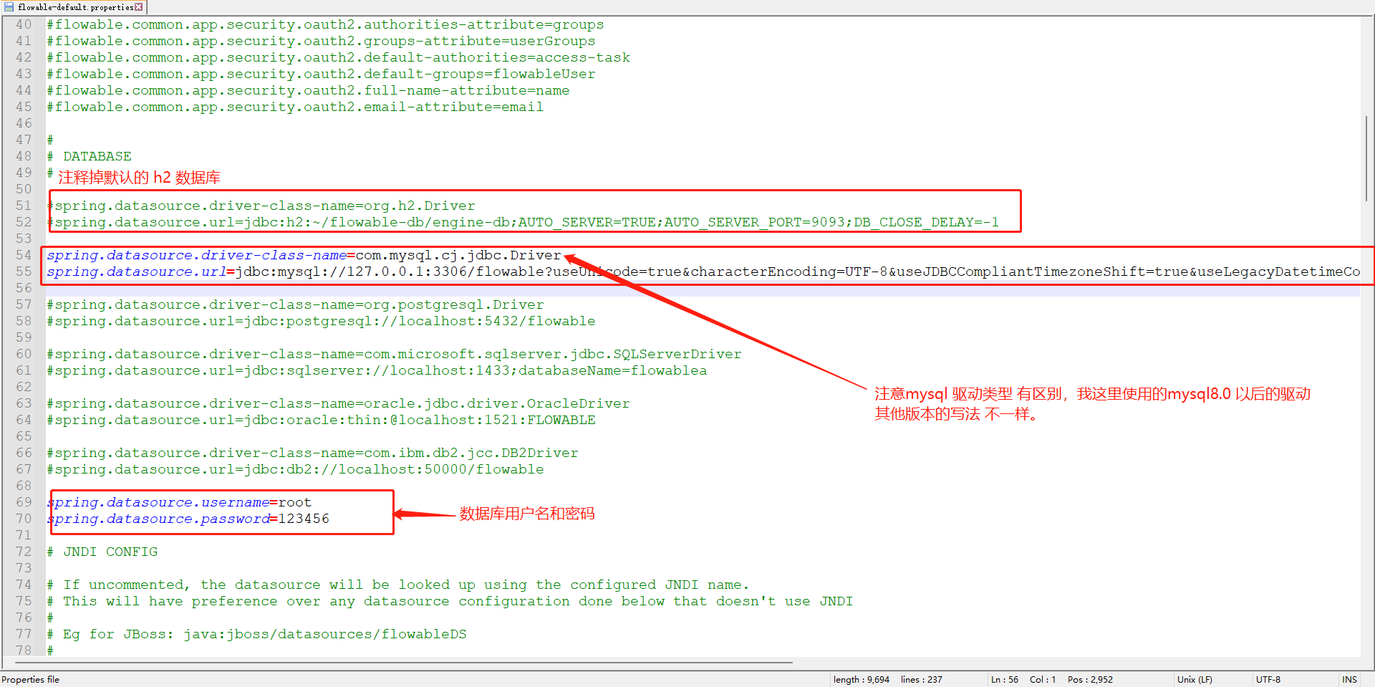Click the Unix (LF) line-ending indicator
This screenshot has width=1375, height=687.
1194,679
